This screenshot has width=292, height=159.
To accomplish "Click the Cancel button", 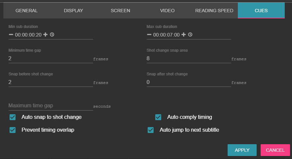I will click(275, 150).
